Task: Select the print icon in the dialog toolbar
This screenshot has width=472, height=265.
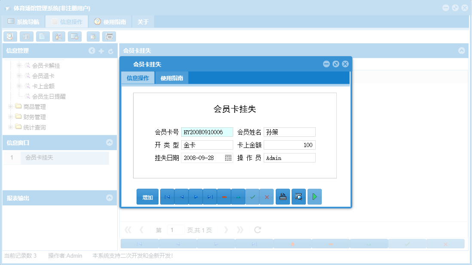Action: tap(283, 196)
